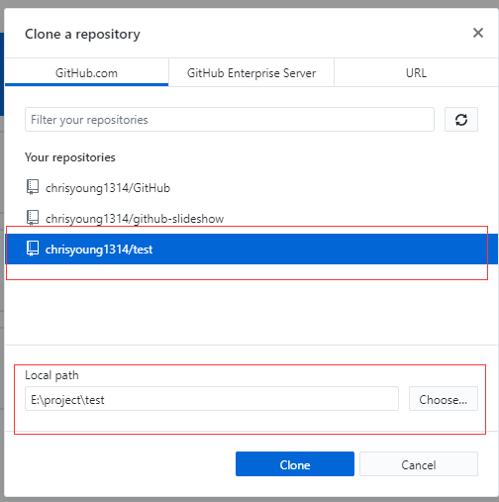Screen dimensions: 499x502
Task: Select the chrisyoung1314/GitHub repository name
Action: point(108,188)
